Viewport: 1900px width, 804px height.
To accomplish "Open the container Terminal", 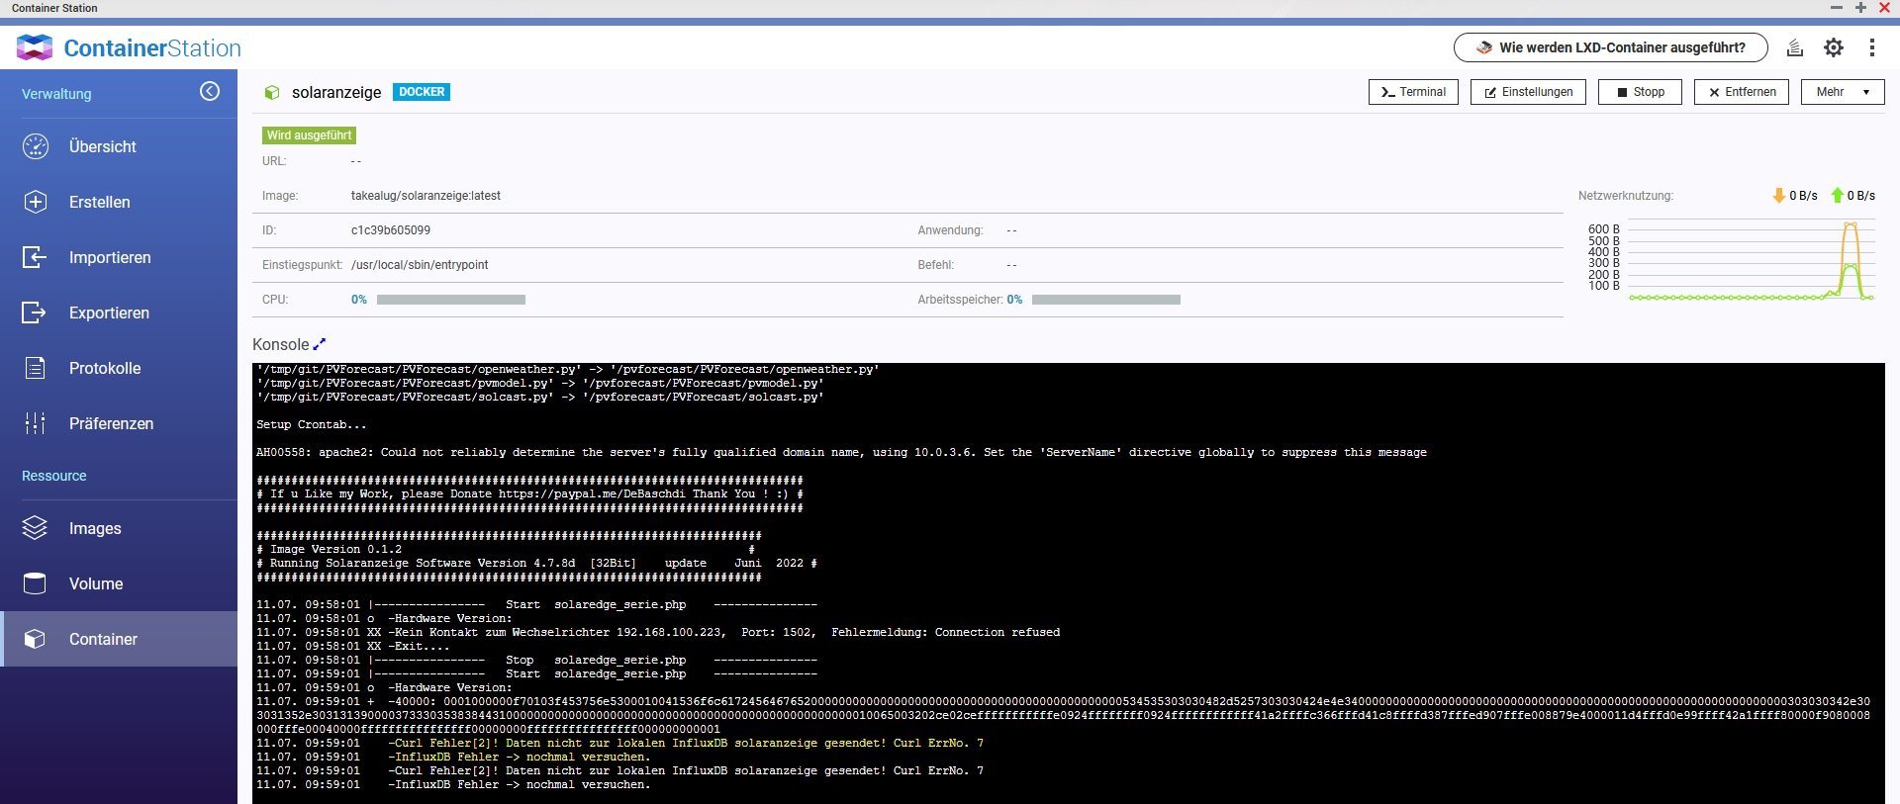I will click(1413, 92).
